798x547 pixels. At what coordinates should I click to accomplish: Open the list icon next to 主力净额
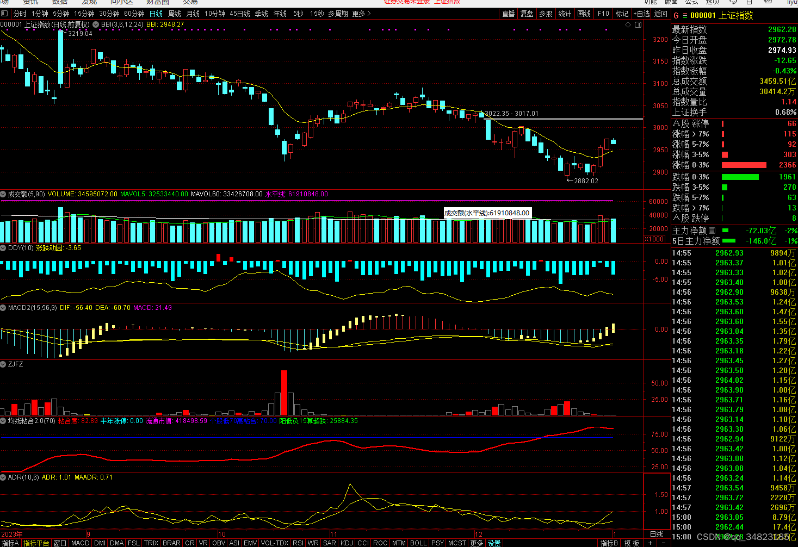click(x=712, y=231)
